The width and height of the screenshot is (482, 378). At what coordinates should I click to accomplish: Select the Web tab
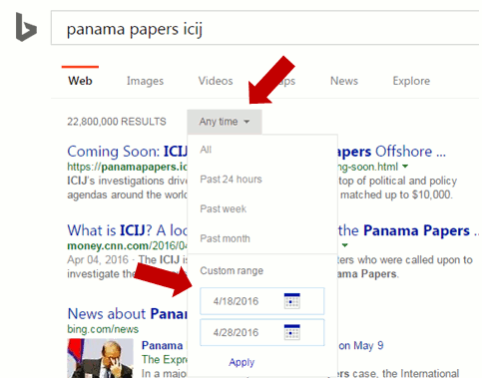point(80,81)
